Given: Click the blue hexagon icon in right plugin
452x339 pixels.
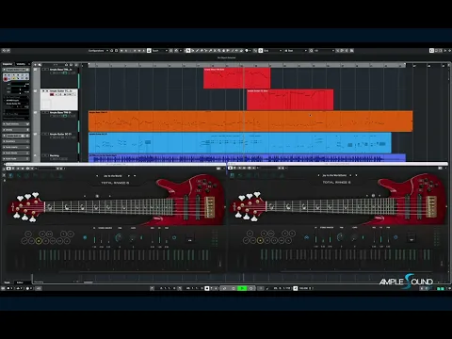Looking at the screenshot, I should tap(395, 237).
